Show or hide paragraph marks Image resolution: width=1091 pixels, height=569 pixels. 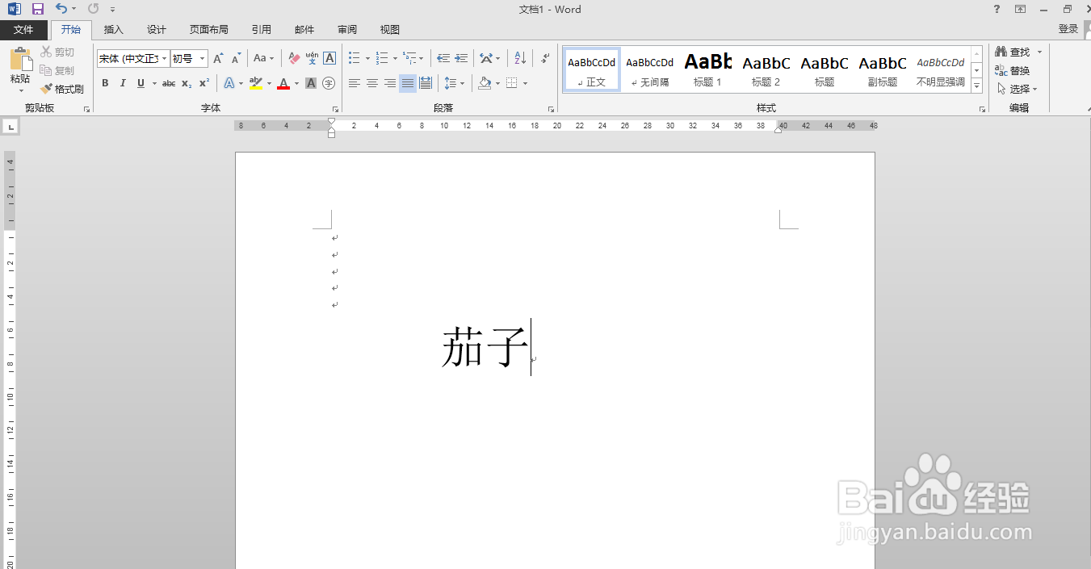click(x=545, y=58)
